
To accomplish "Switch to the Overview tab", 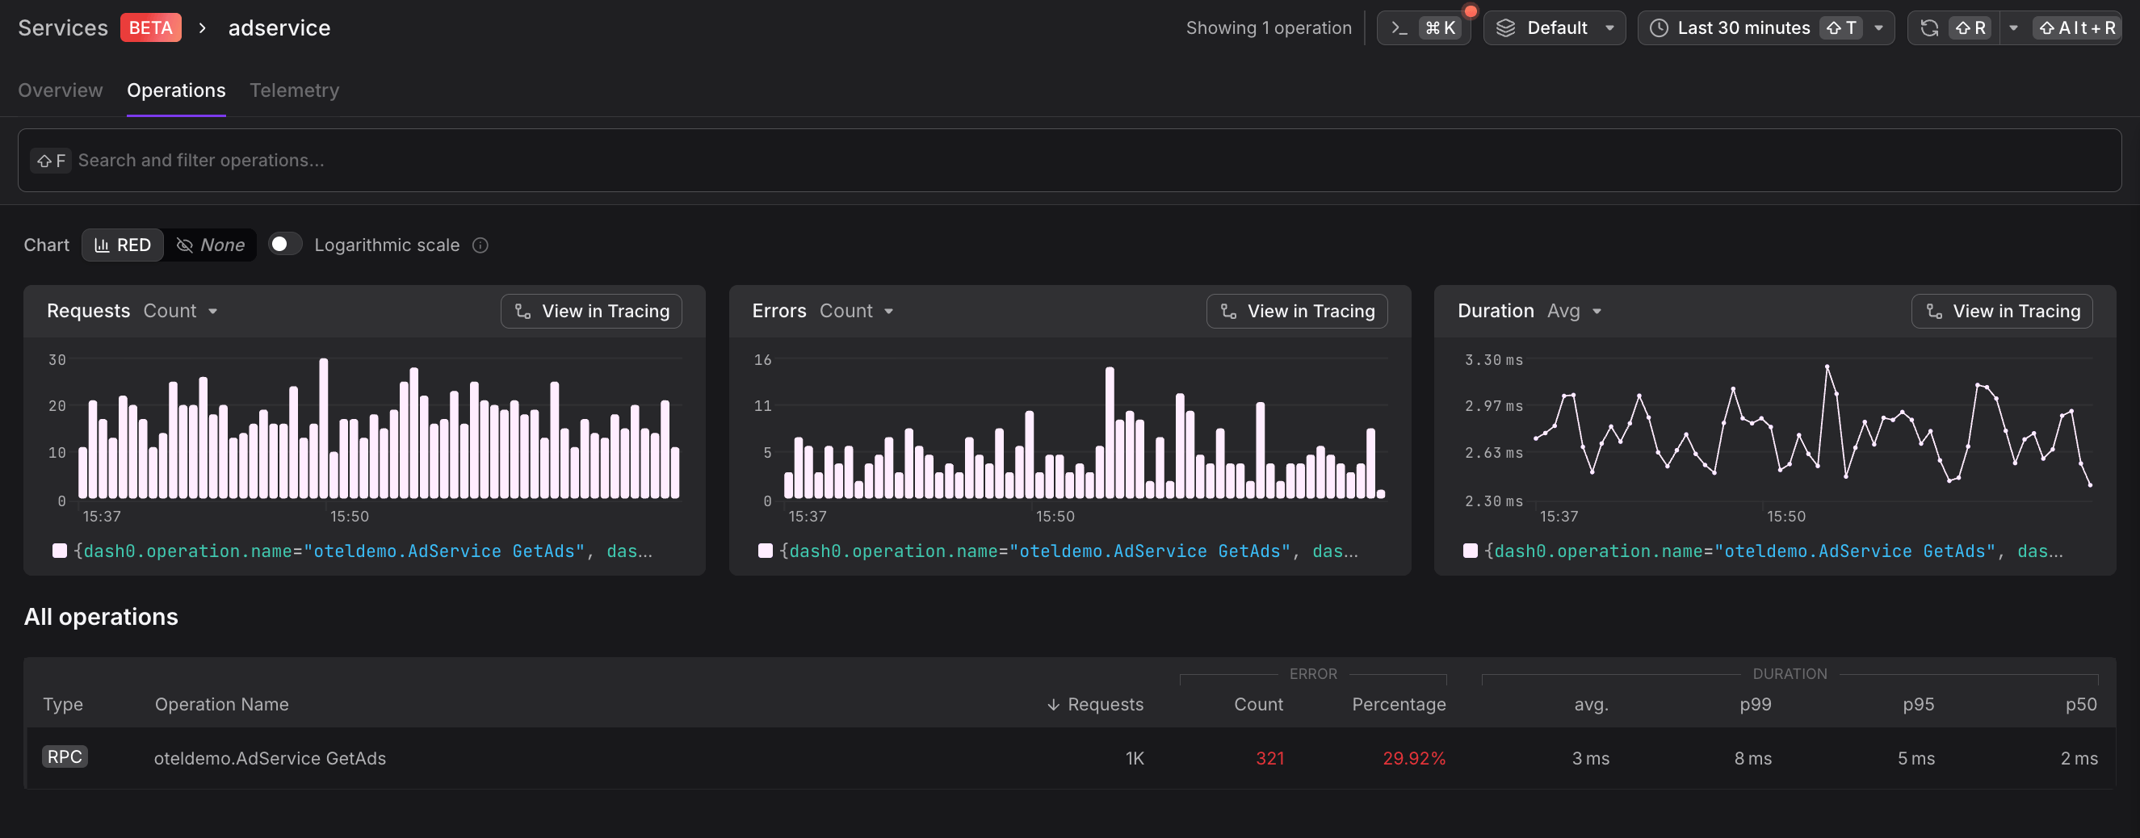I will tap(59, 90).
